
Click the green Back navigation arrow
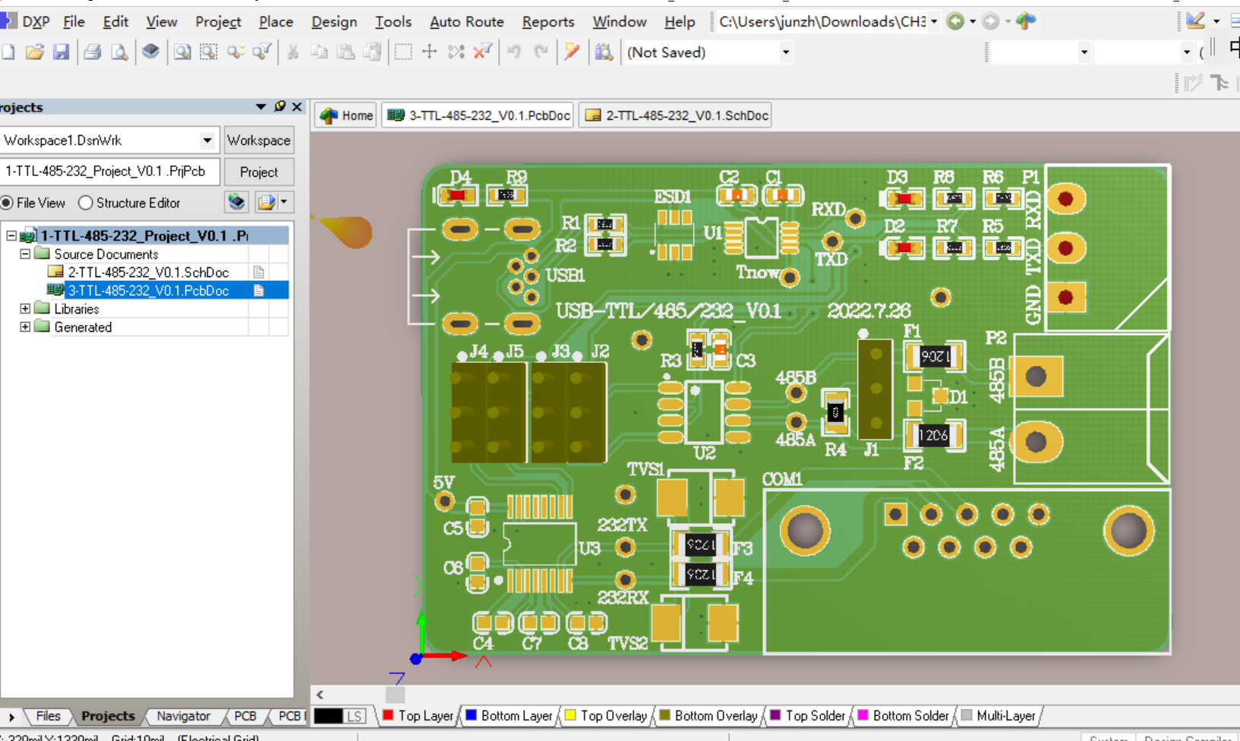(956, 21)
